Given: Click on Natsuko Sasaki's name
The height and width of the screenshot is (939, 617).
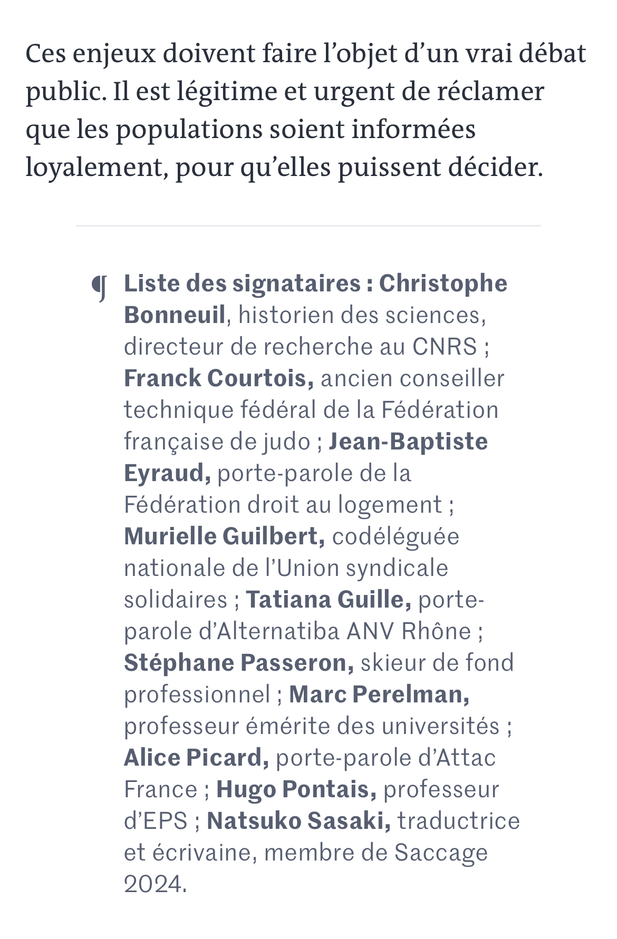Looking at the screenshot, I should (299, 821).
